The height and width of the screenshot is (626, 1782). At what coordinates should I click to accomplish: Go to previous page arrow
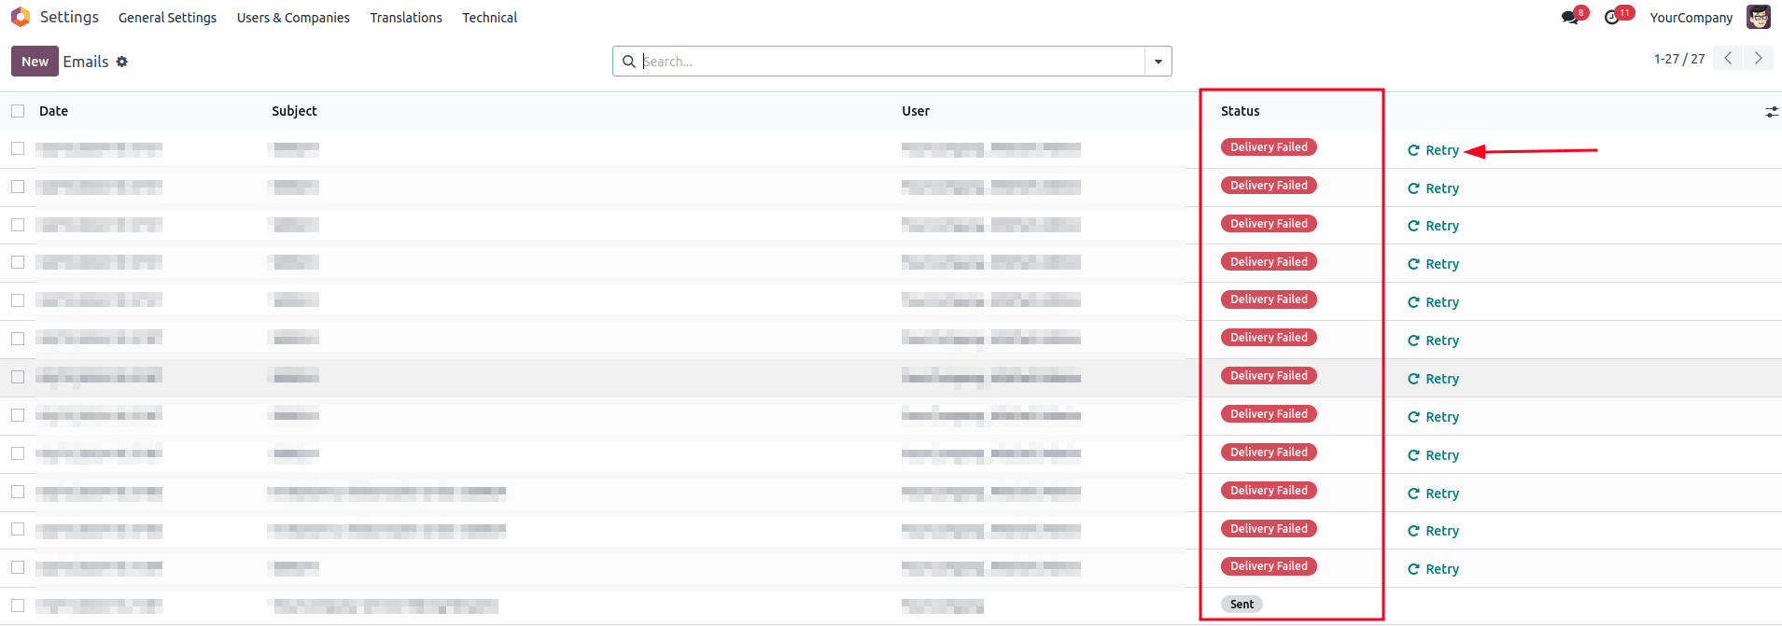pyautogui.click(x=1728, y=58)
